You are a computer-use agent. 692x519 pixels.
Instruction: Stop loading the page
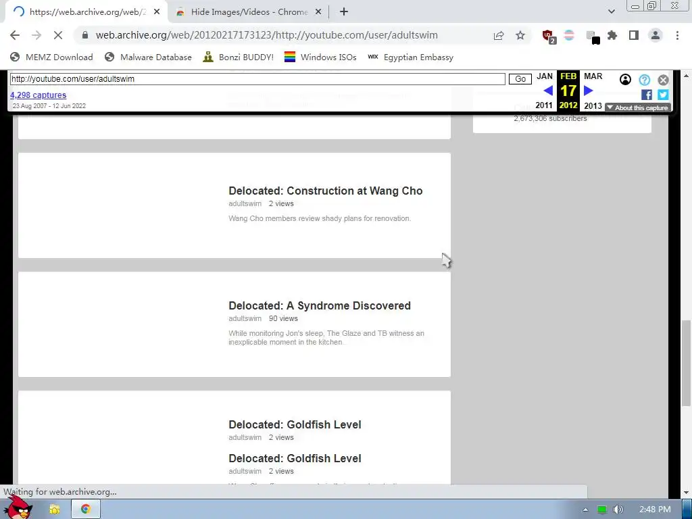click(58, 35)
